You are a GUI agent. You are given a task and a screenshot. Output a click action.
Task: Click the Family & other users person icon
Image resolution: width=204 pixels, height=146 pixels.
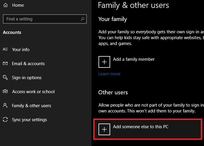click(5, 105)
